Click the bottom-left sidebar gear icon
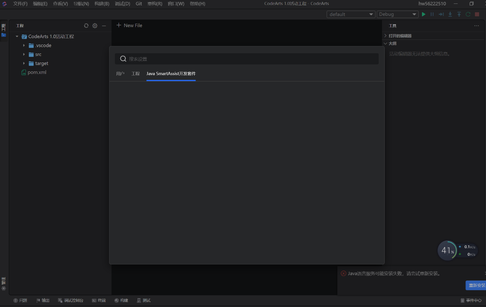Viewport: 486px width, 307px height. pyautogui.click(x=4, y=288)
